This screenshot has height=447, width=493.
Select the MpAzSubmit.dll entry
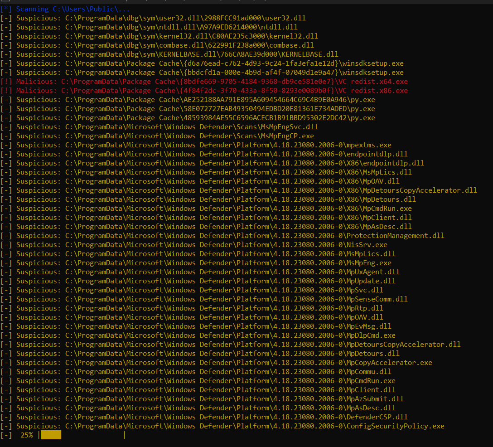pos(202,399)
